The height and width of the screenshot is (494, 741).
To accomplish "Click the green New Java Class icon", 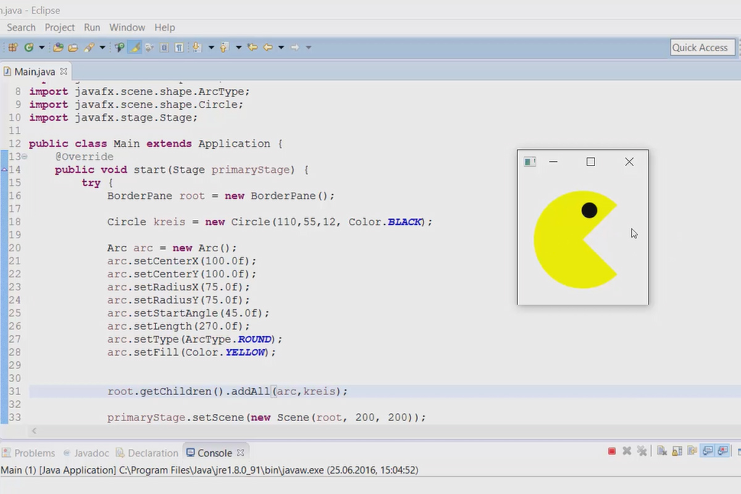I will pyautogui.click(x=28, y=48).
